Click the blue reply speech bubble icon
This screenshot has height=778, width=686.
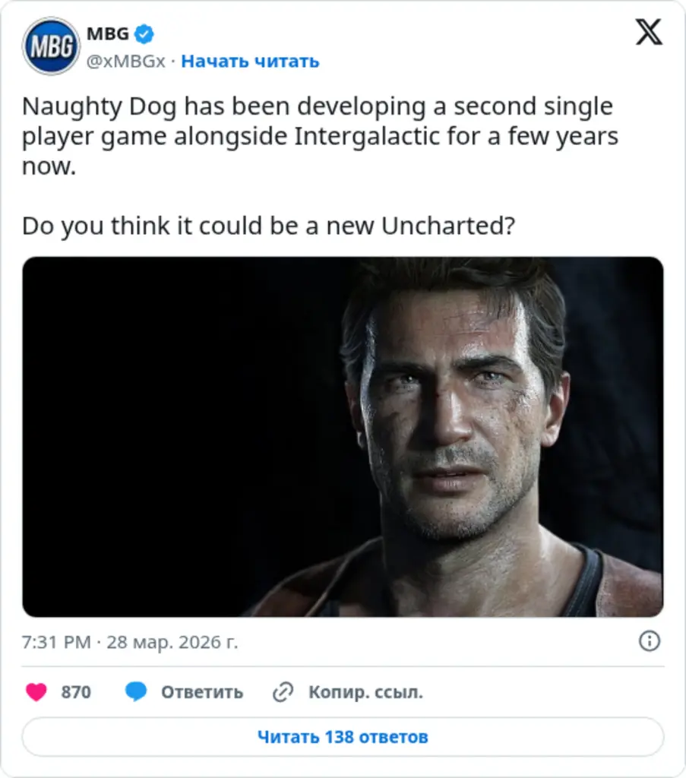tap(137, 692)
